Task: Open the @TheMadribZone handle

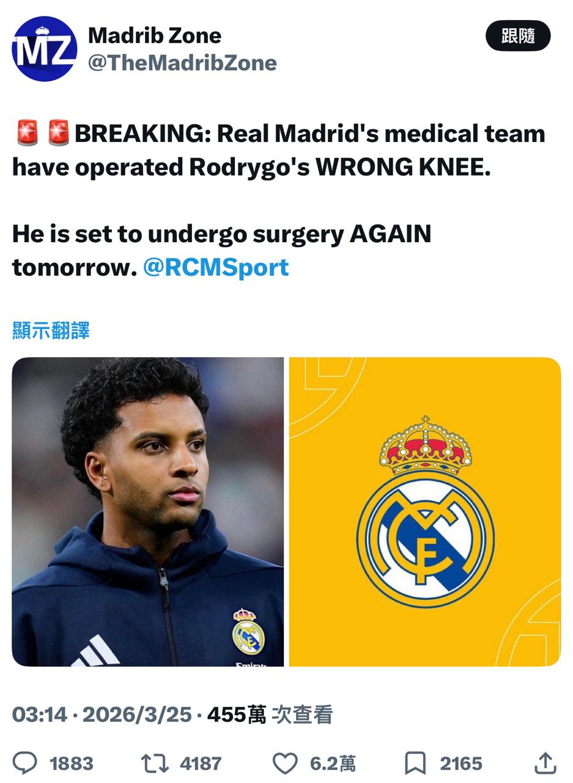Action: coord(182,62)
